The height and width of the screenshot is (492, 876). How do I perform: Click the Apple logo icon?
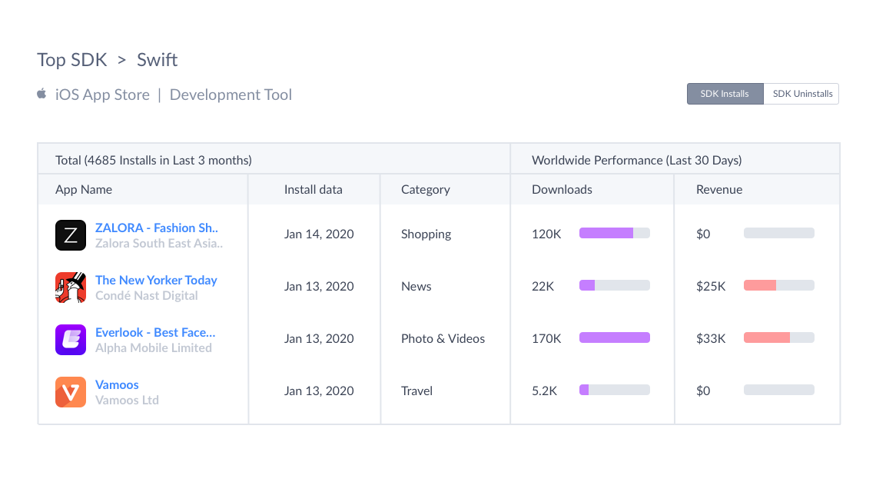pyautogui.click(x=42, y=94)
